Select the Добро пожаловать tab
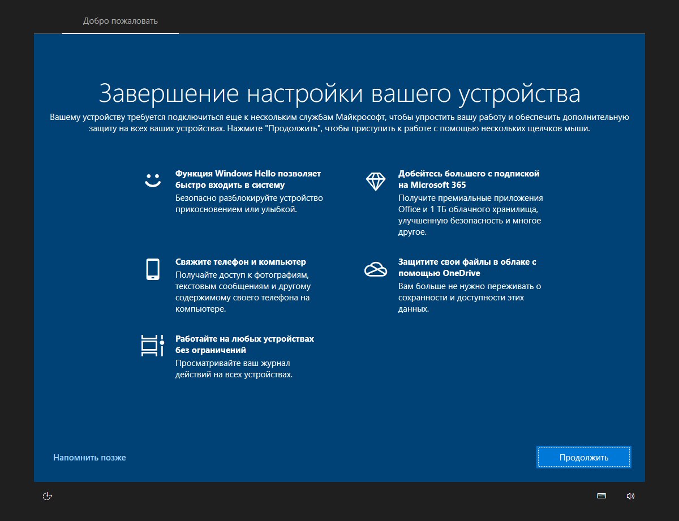Viewport: 679px width, 521px height. (x=121, y=21)
